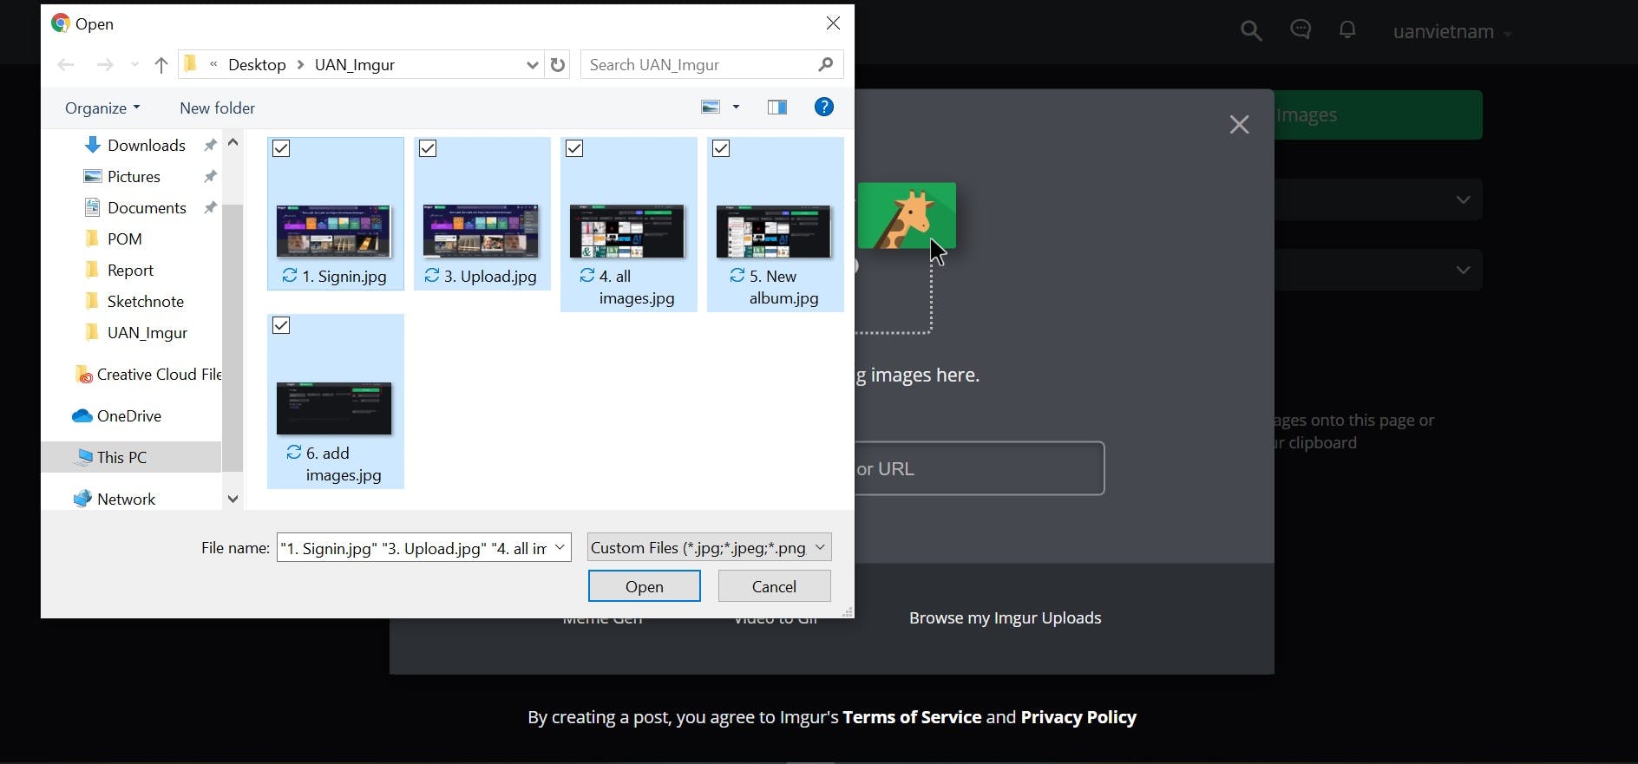
Task: Change the file view layout icon
Action: tap(711, 108)
